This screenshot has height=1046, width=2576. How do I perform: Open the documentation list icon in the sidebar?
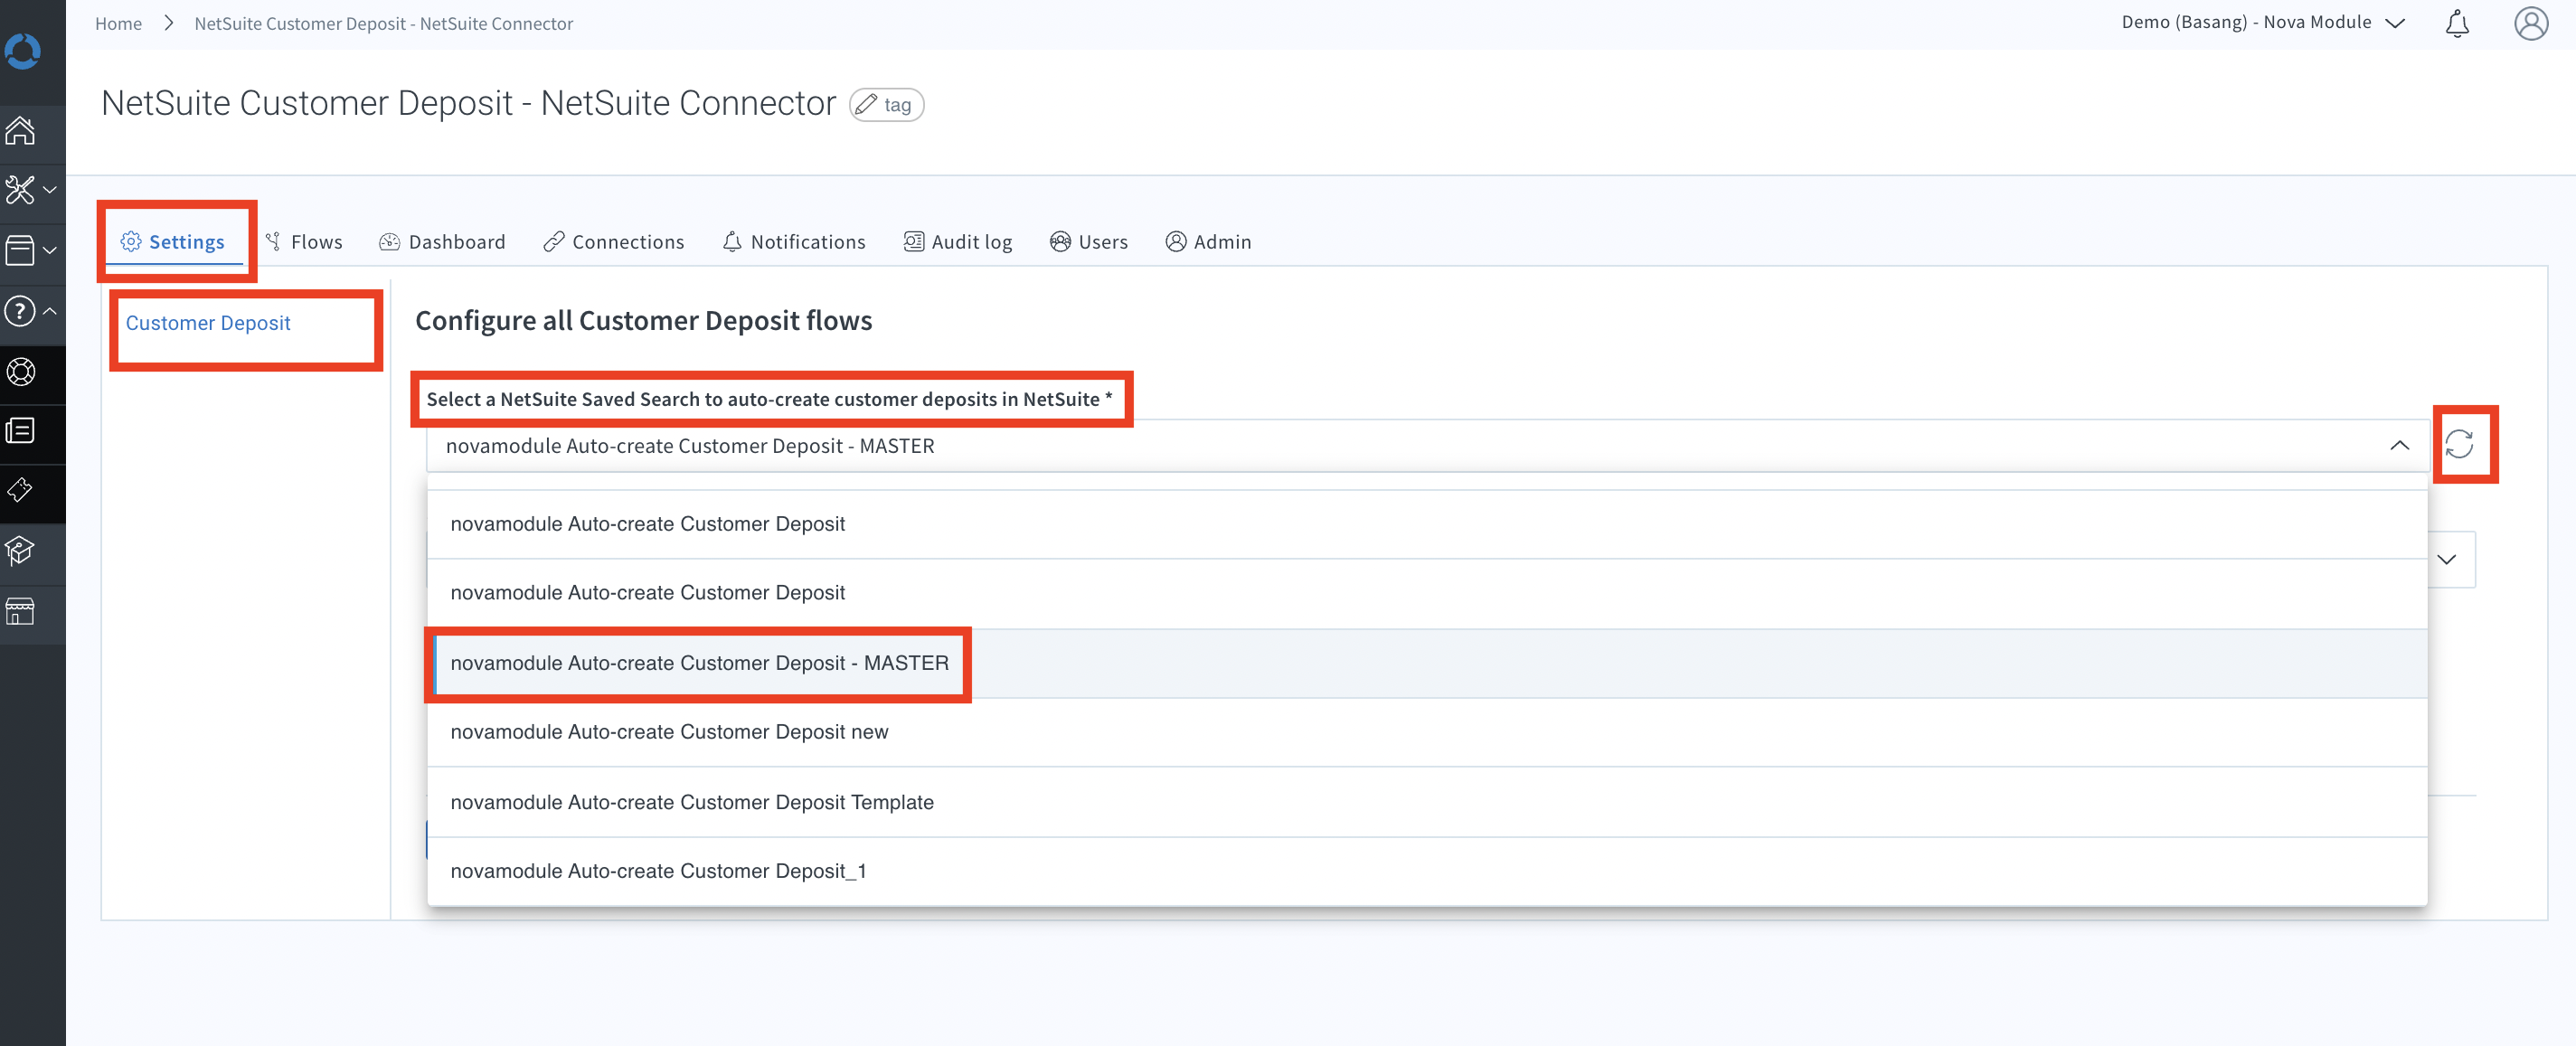(20, 431)
